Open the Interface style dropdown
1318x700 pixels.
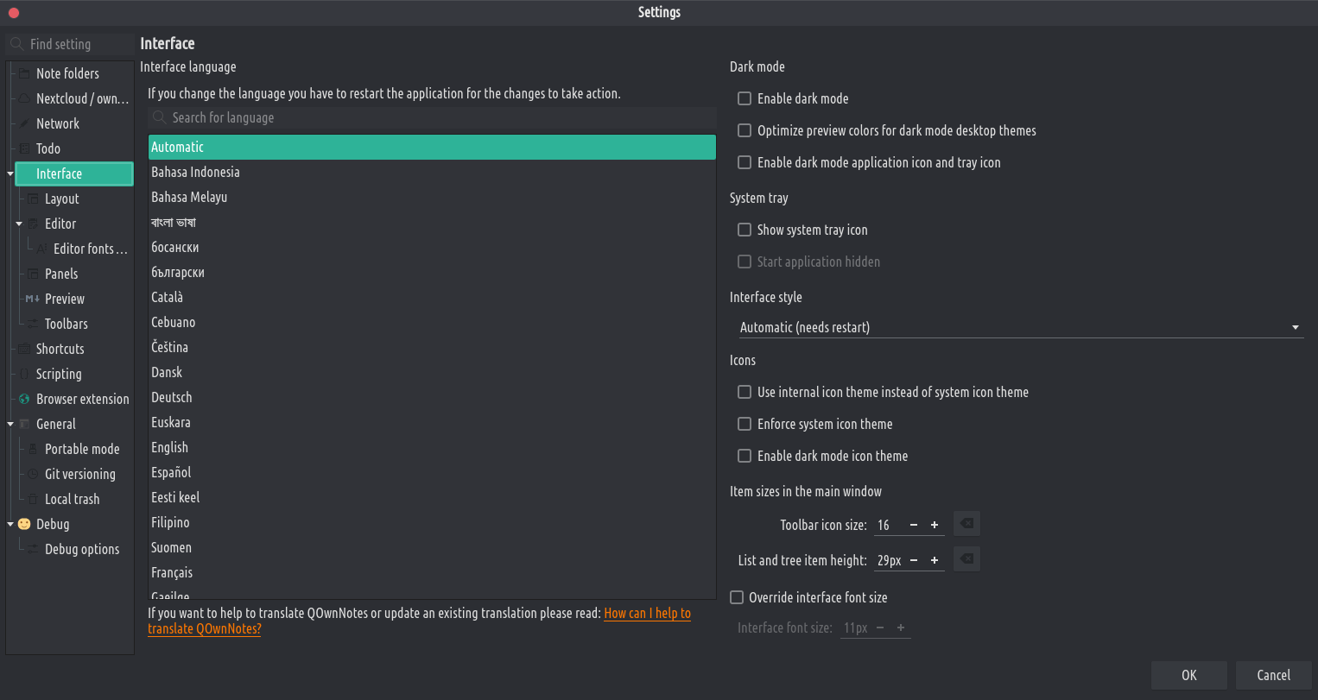pos(1016,327)
